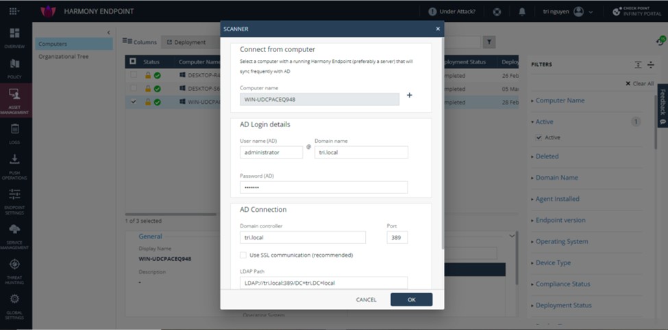Open the Policy section

tap(14, 68)
